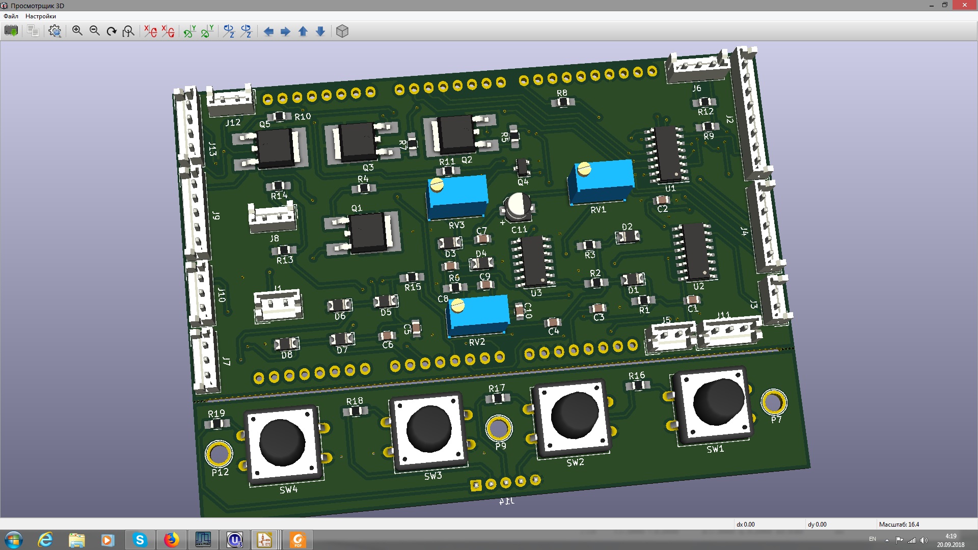
Task: Rotate Y clockwise, first green icon
Action: (x=189, y=31)
